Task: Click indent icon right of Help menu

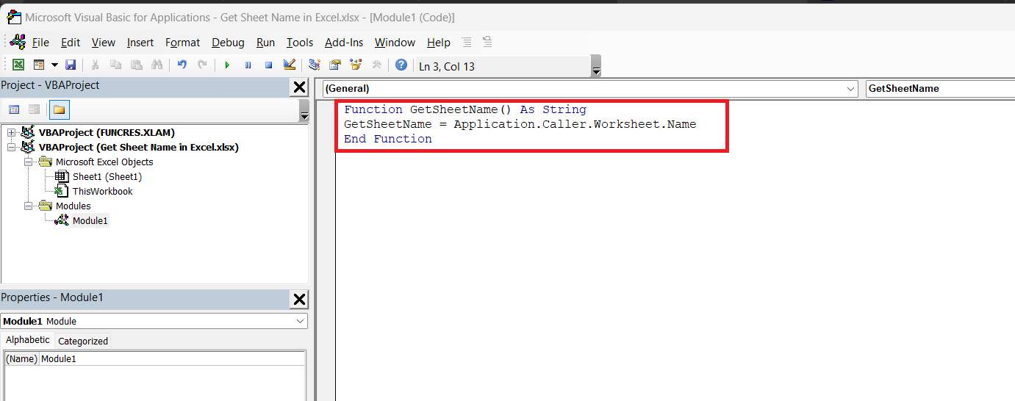Action: [467, 42]
